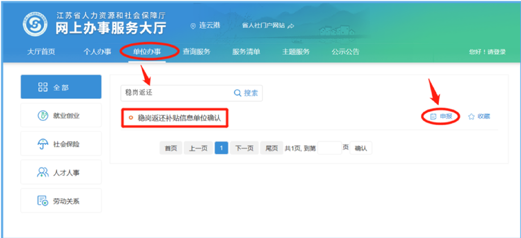Go to 查询服务 in navigation bar
Screen dimensions: 521x238
pos(196,51)
